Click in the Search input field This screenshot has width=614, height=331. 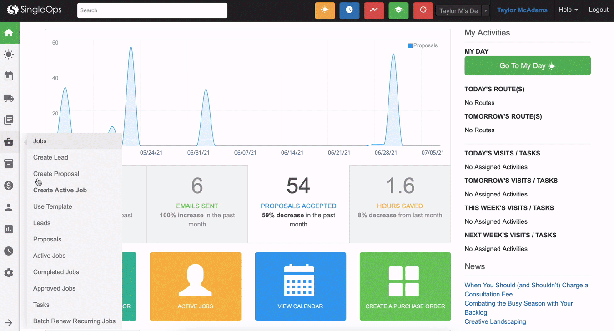coord(152,10)
